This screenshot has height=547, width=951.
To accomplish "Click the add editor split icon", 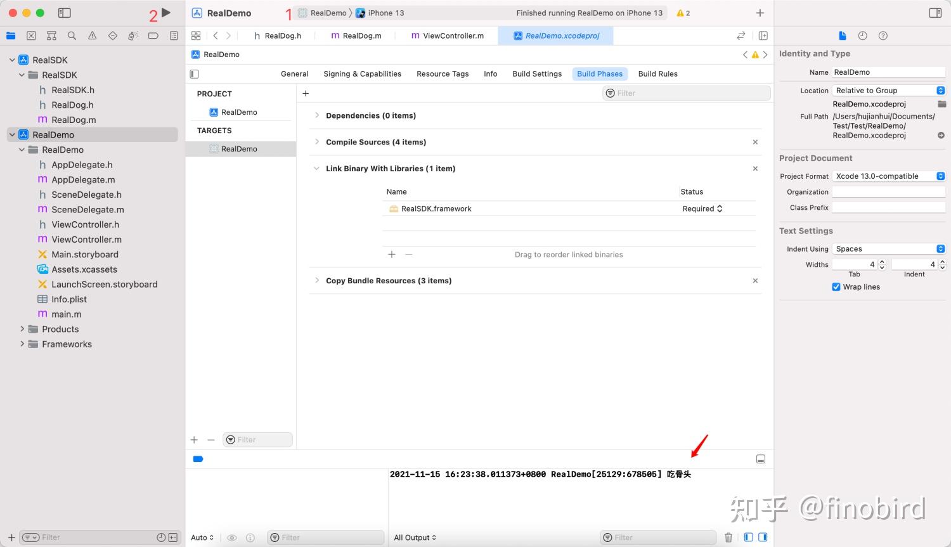I will 763,36.
